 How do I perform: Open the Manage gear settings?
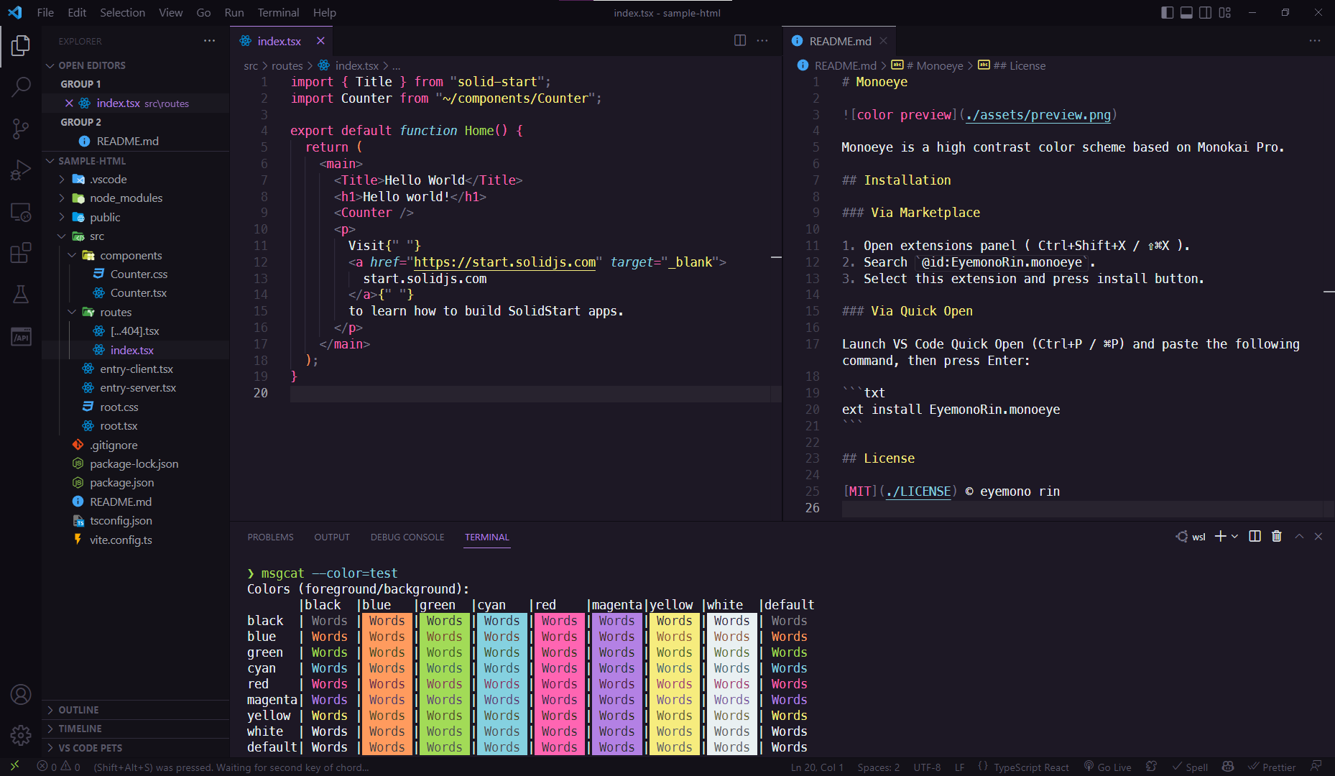pyautogui.click(x=21, y=735)
